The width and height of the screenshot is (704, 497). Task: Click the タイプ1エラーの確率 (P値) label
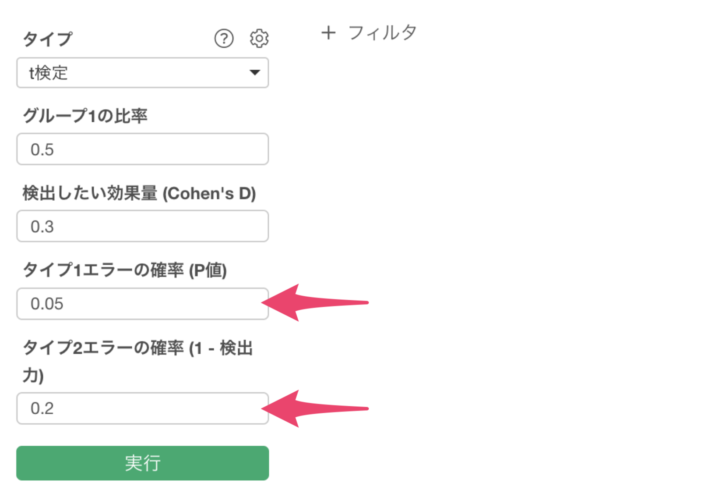tap(125, 270)
